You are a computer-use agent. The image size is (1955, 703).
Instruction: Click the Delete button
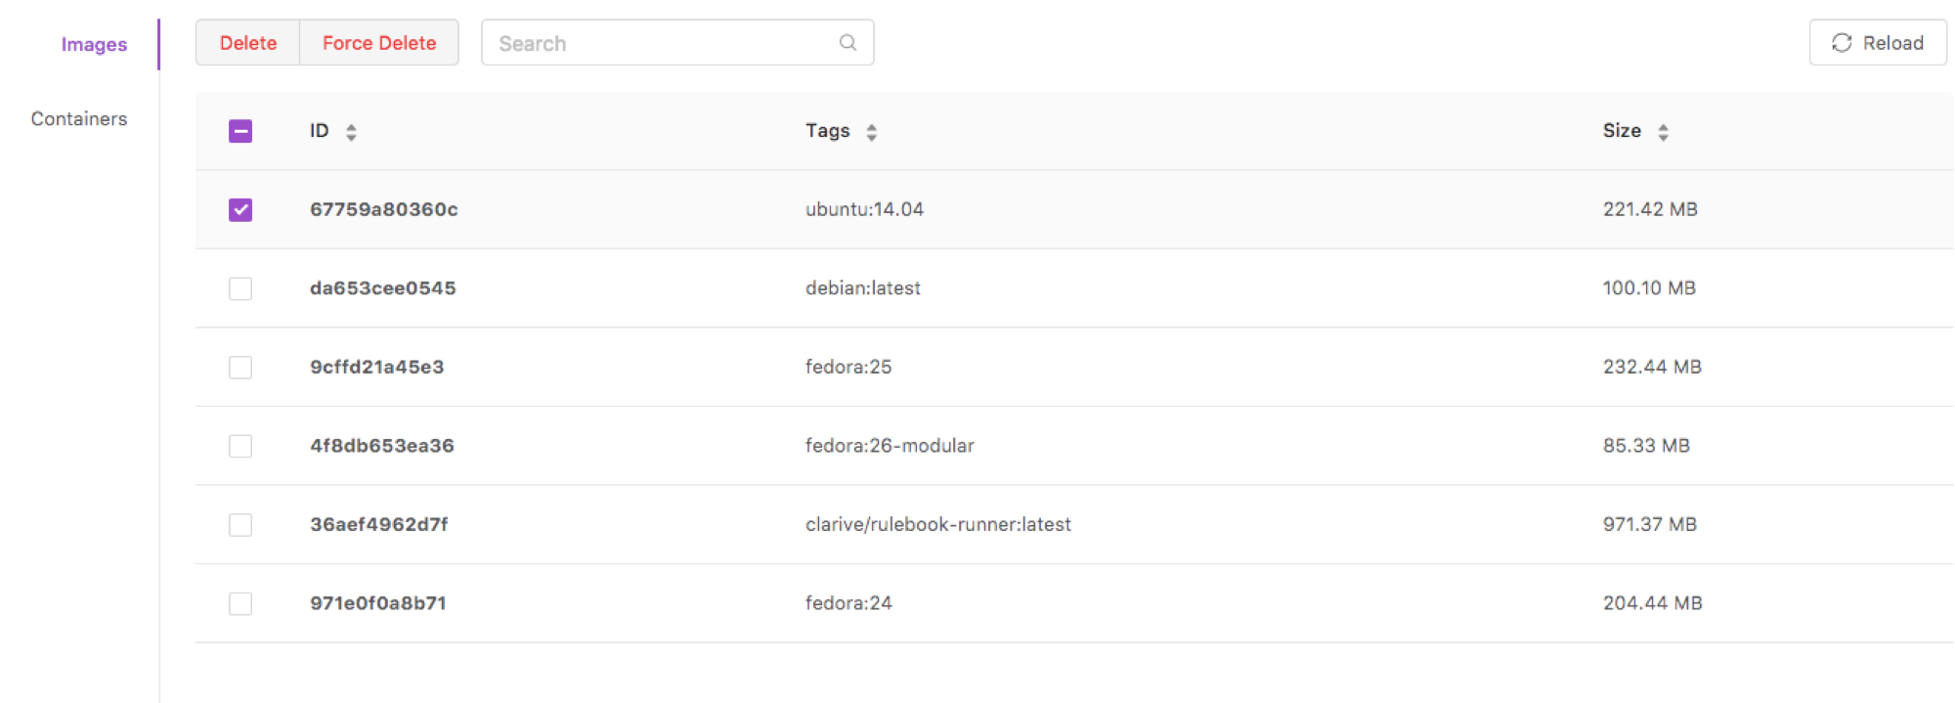(248, 43)
